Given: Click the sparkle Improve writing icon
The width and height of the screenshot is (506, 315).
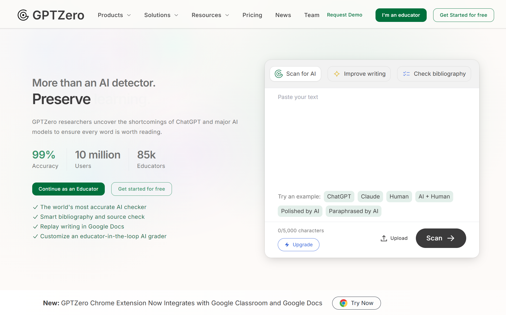Looking at the screenshot, I should click(x=337, y=74).
